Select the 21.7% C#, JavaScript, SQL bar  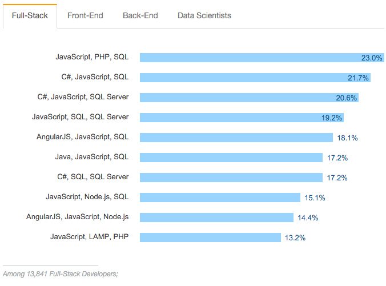[255, 78]
